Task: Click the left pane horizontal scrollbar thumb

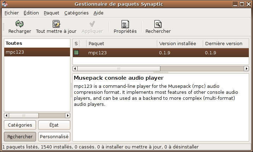Action: (x=24, y=115)
